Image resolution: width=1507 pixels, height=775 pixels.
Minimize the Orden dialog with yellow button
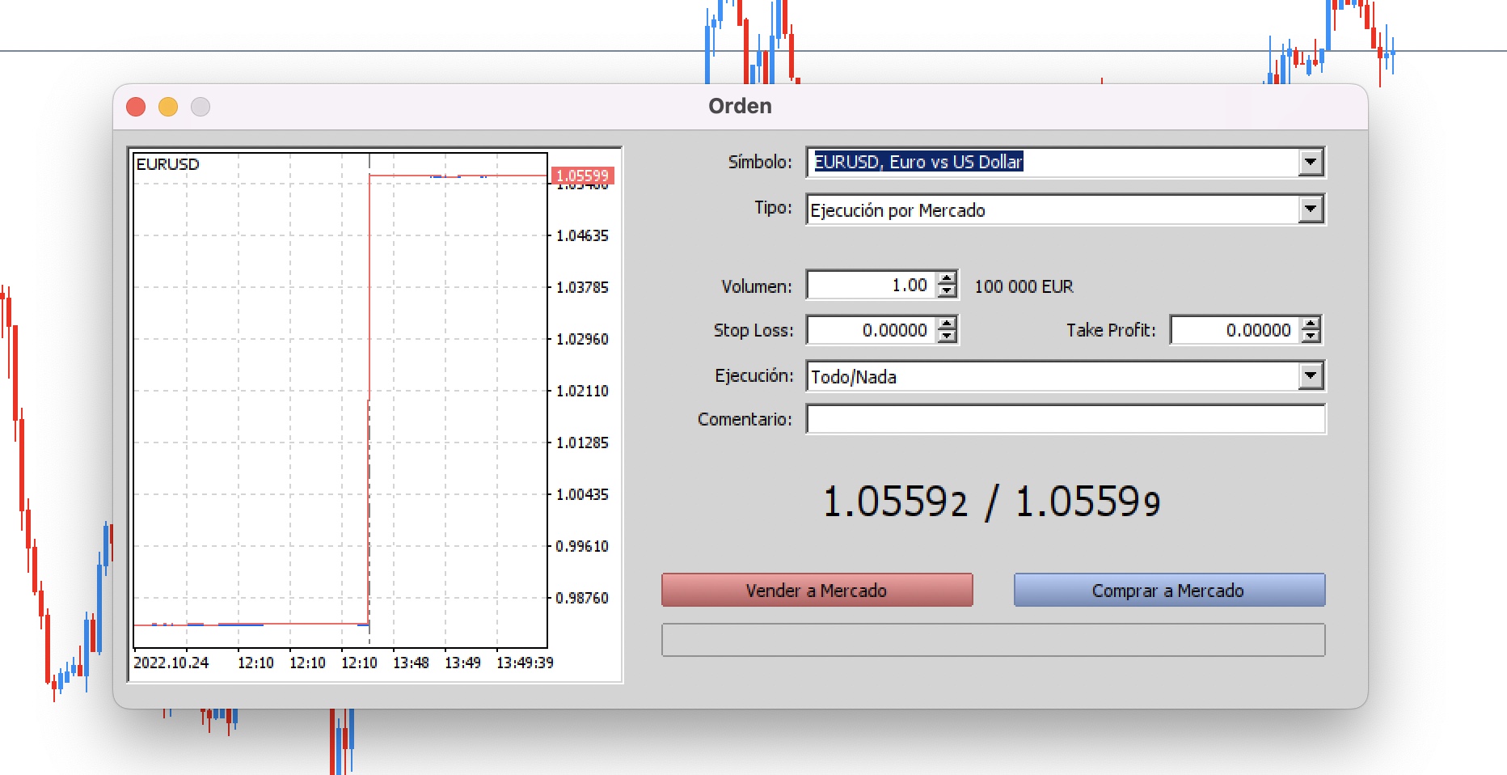coord(168,107)
